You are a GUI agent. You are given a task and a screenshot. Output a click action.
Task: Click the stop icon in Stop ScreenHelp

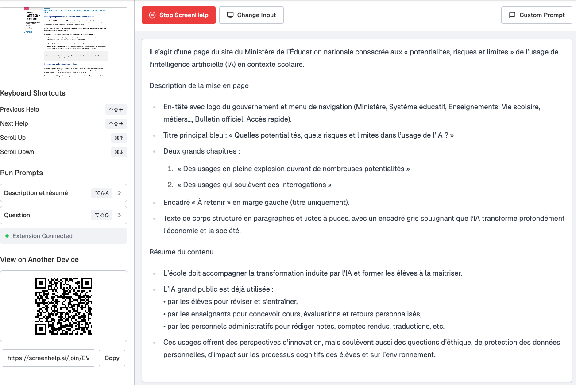[152, 15]
